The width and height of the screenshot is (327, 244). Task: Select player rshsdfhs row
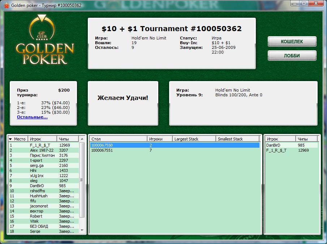tap(44, 191)
